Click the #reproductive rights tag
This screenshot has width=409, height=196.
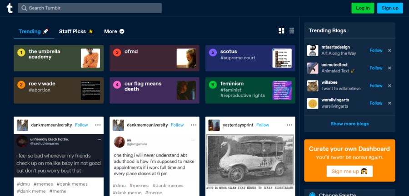(243, 96)
